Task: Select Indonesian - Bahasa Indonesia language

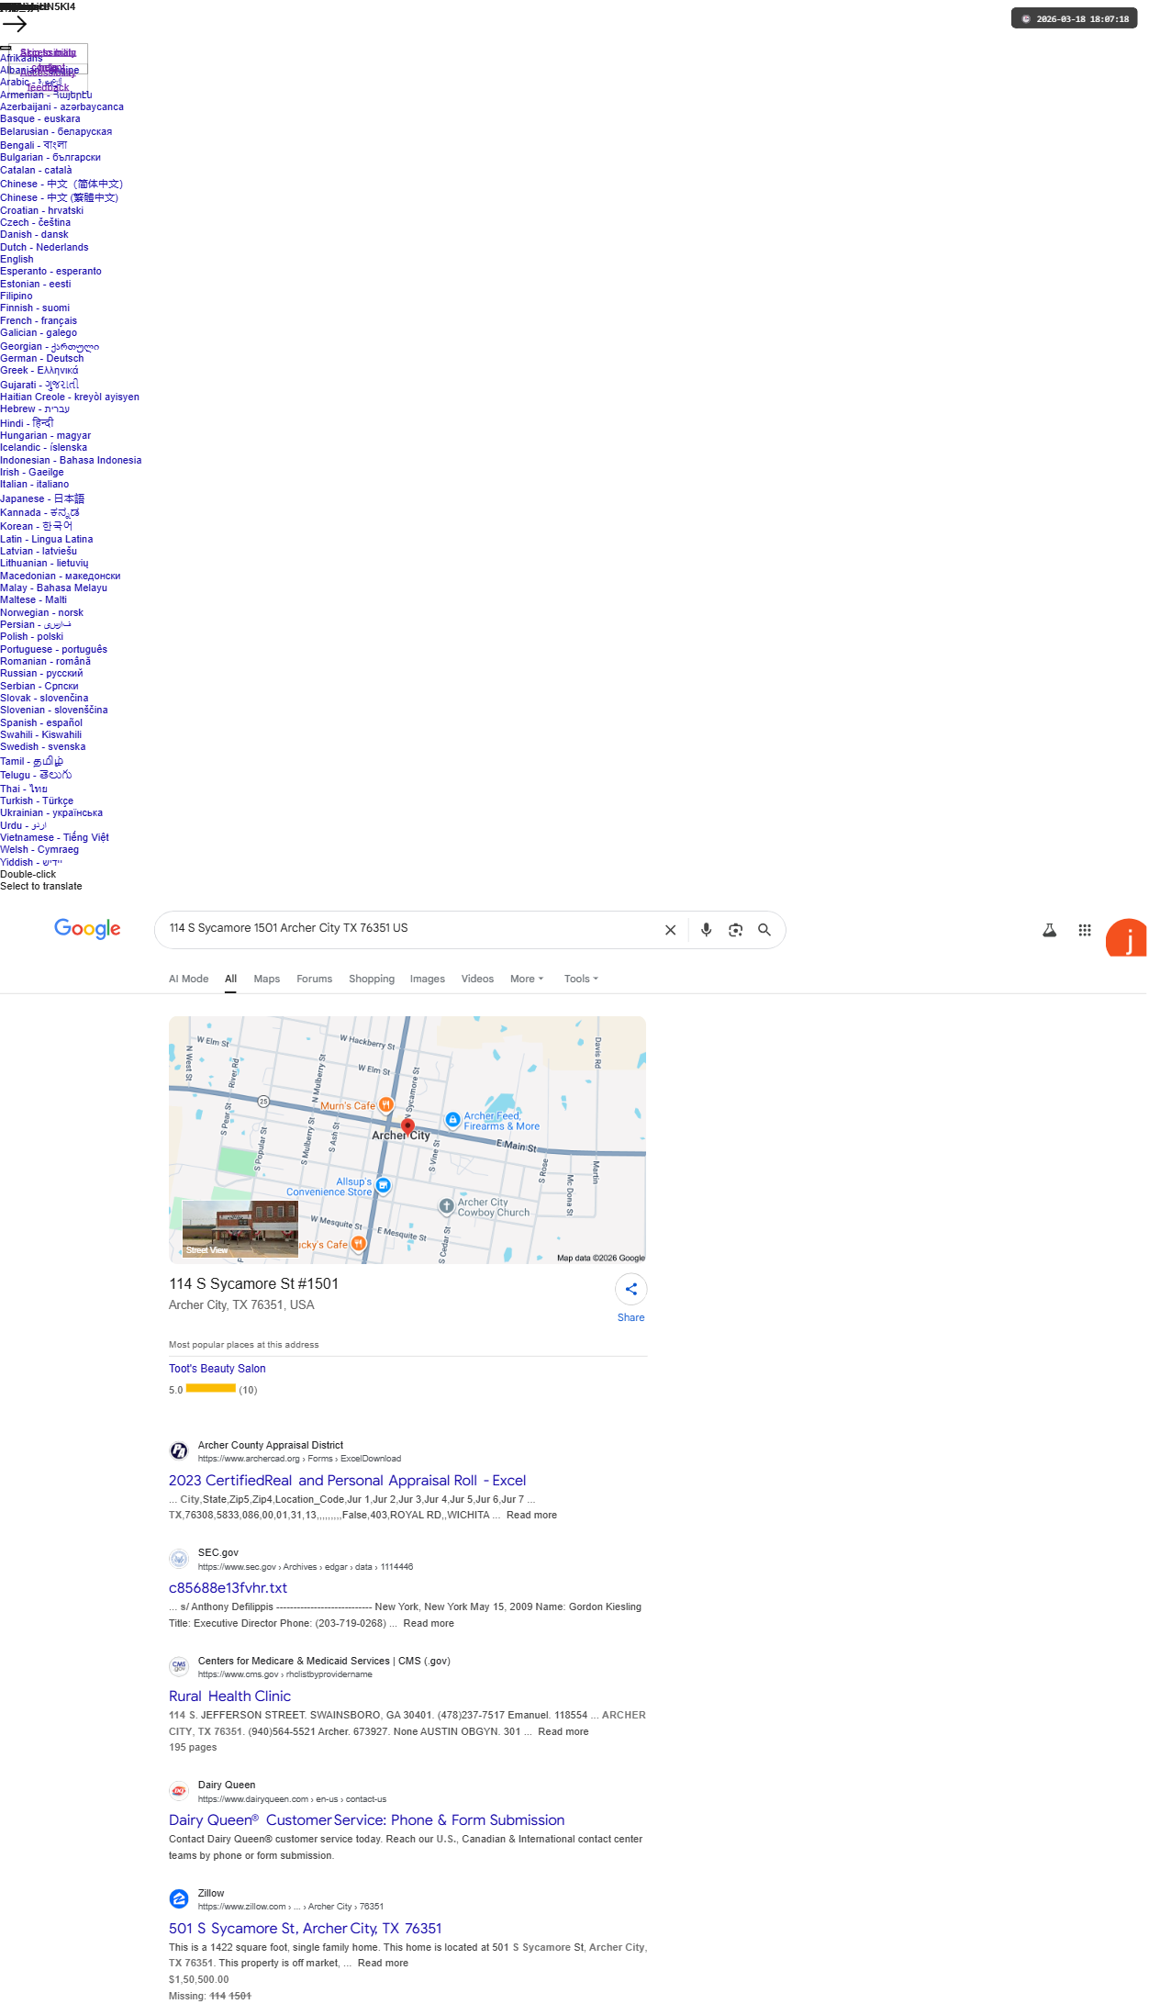Action: click(71, 460)
